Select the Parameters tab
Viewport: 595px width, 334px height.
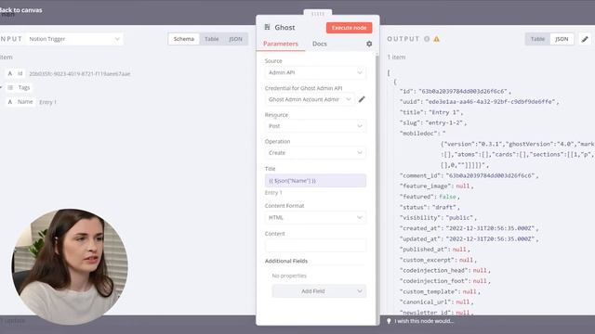click(x=281, y=44)
